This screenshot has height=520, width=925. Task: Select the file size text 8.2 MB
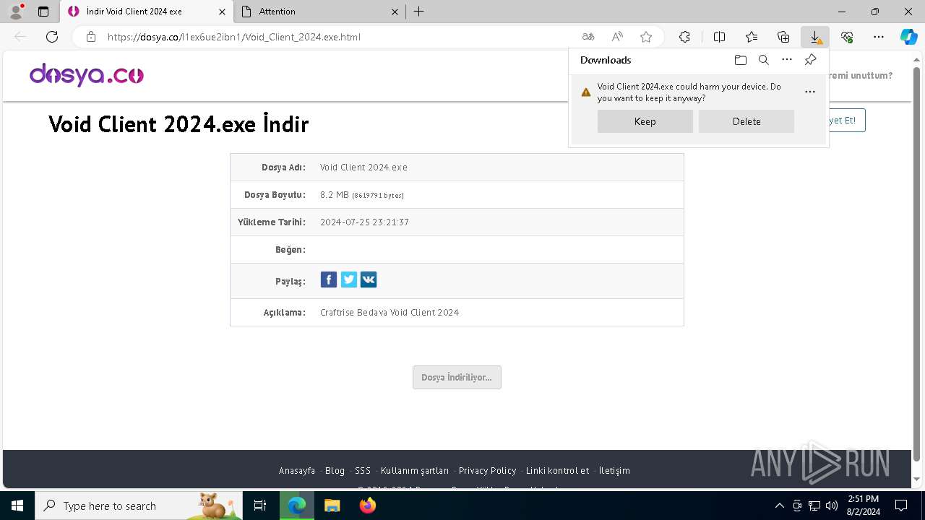pos(335,195)
